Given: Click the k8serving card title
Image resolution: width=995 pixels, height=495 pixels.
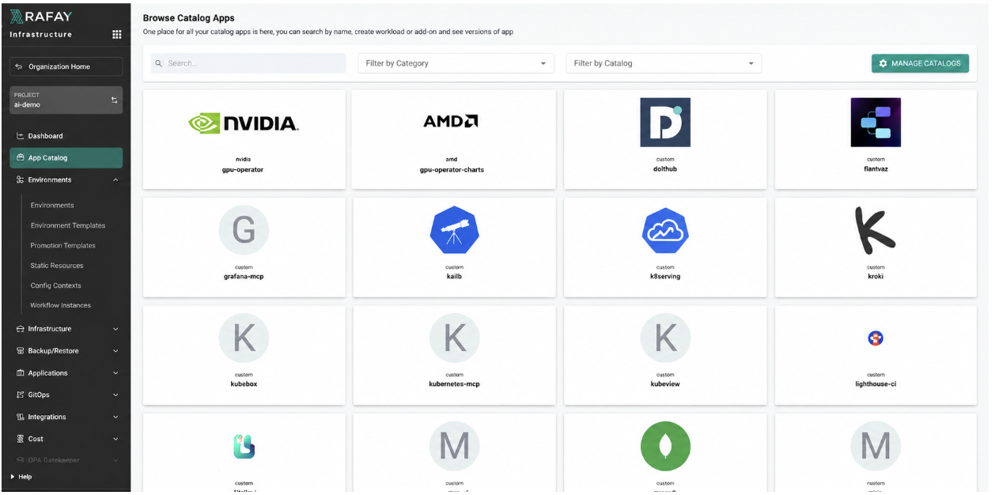Looking at the screenshot, I should [x=665, y=277].
